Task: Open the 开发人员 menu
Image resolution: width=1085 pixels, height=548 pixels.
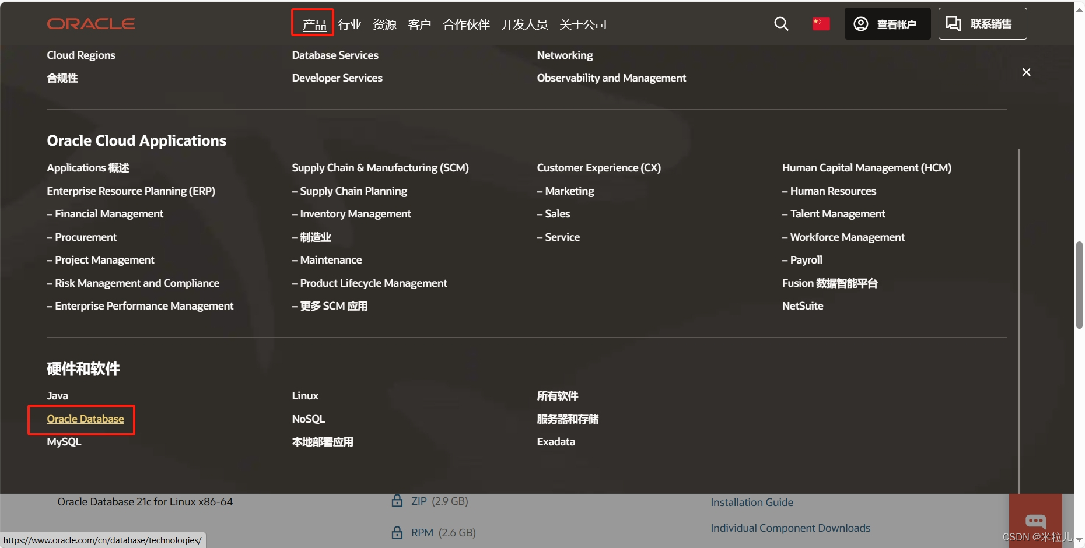Action: 524,24
